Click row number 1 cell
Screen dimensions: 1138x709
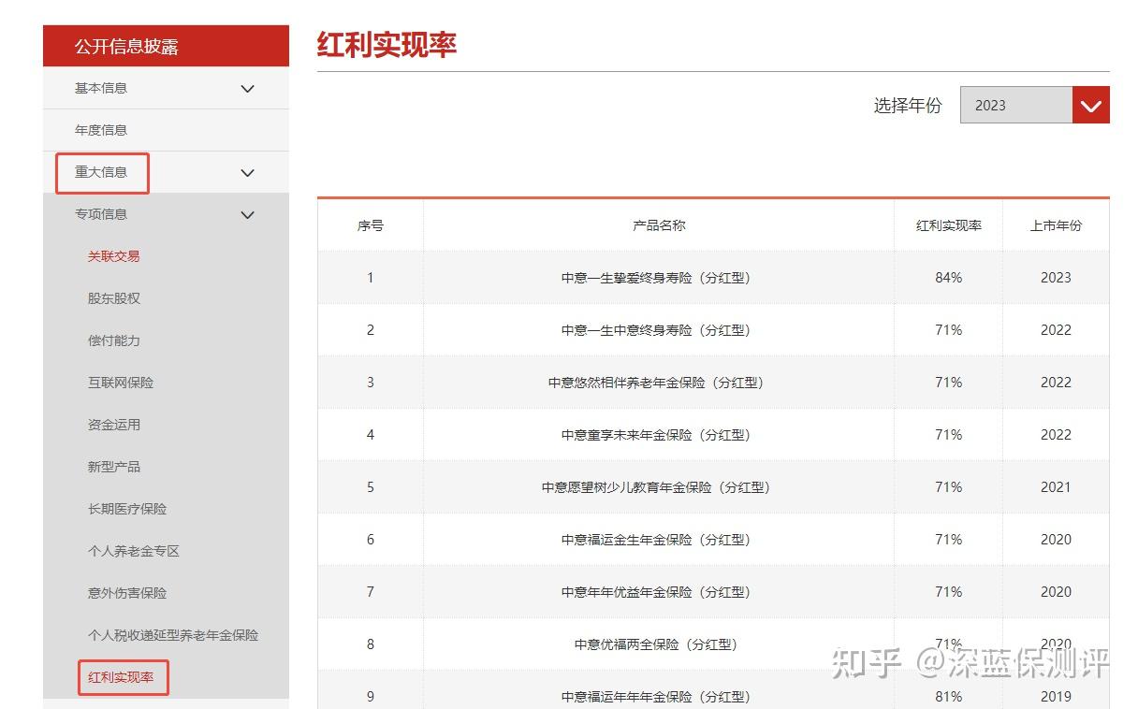[x=371, y=278]
